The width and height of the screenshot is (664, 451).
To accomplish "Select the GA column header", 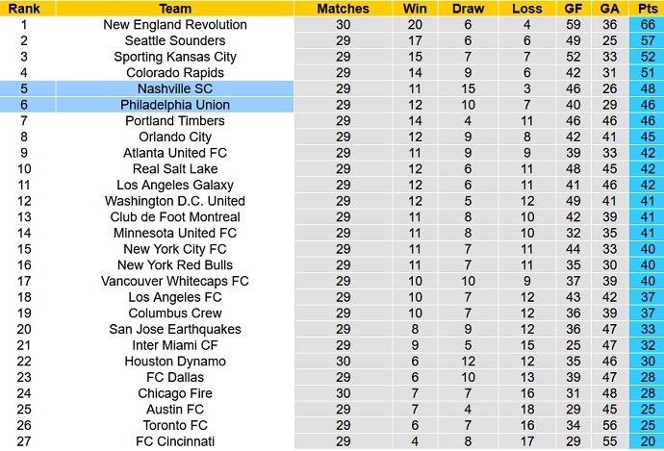I will (x=609, y=8).
